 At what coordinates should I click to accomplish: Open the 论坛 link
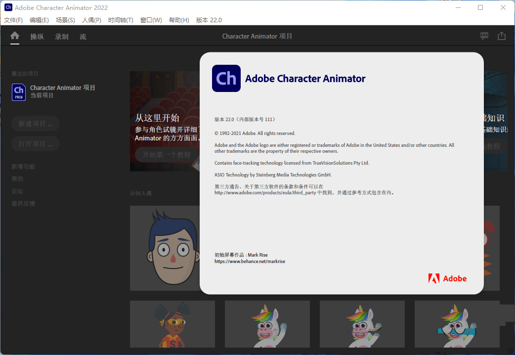17,191
